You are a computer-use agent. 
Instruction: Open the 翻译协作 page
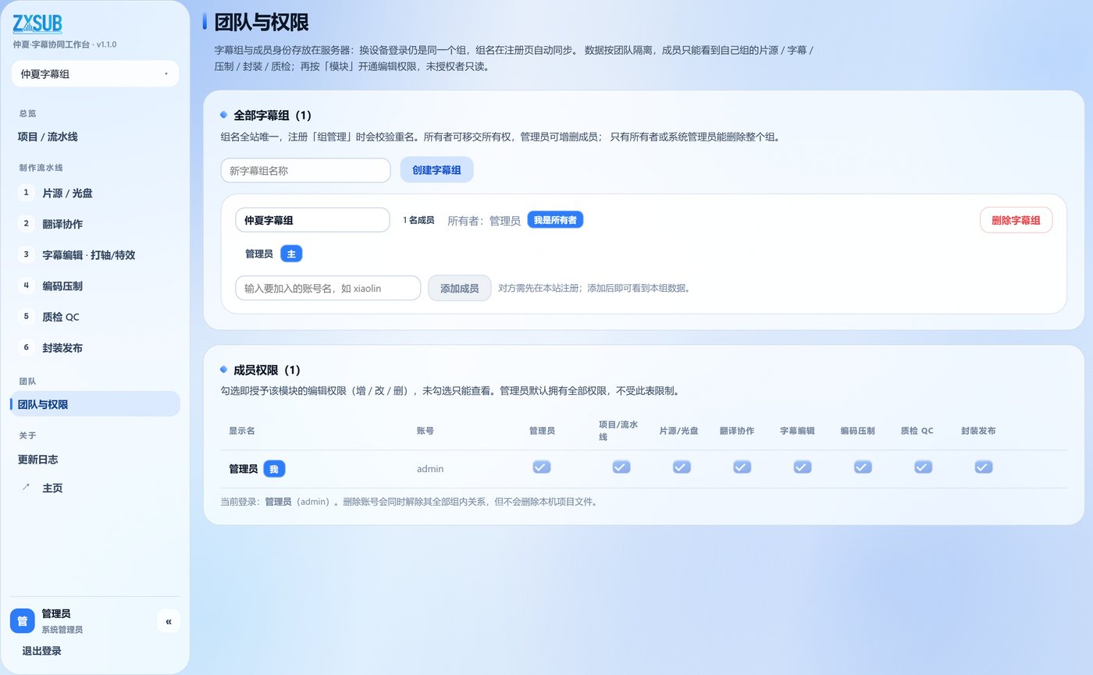[95, 224]
